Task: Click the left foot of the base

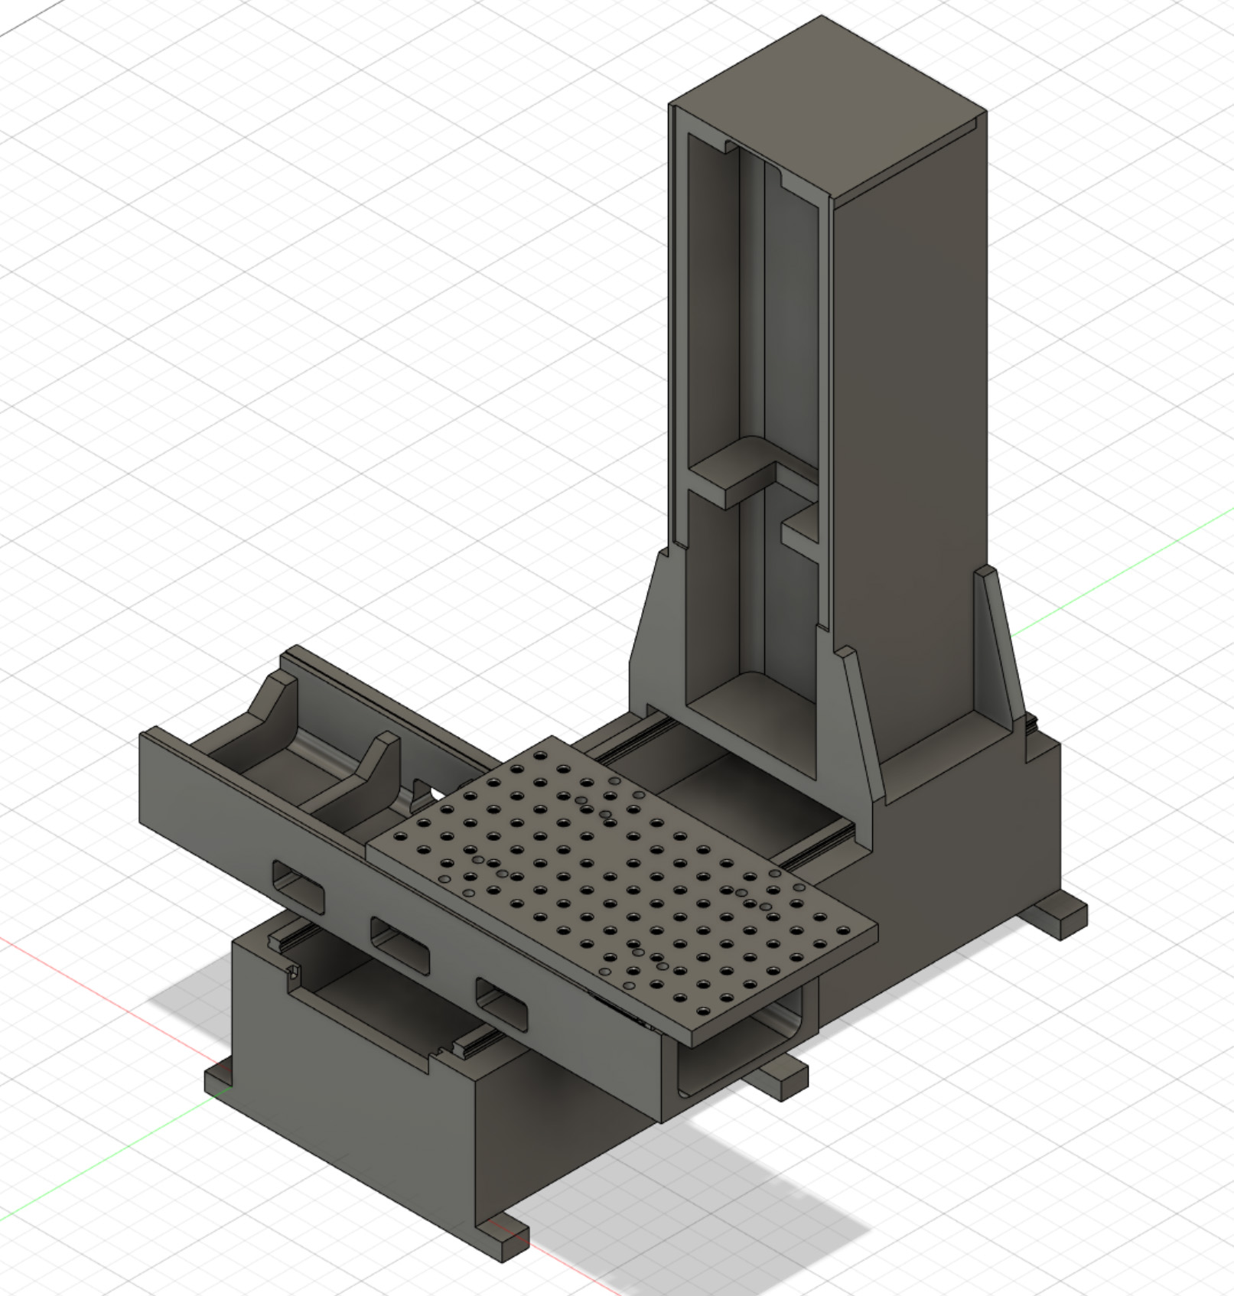Action: [220, 1079]
